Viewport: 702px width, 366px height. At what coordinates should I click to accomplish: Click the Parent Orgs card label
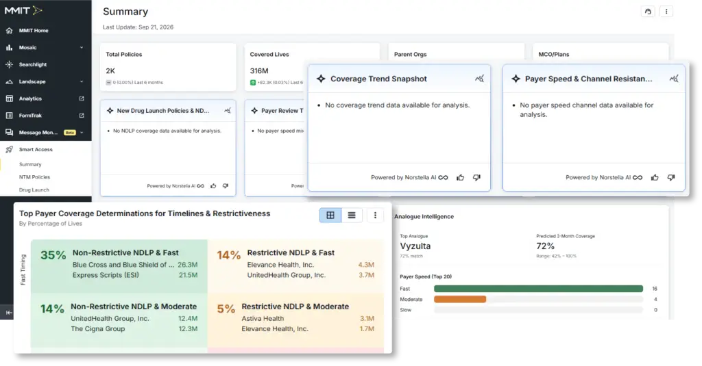[410, 54]
